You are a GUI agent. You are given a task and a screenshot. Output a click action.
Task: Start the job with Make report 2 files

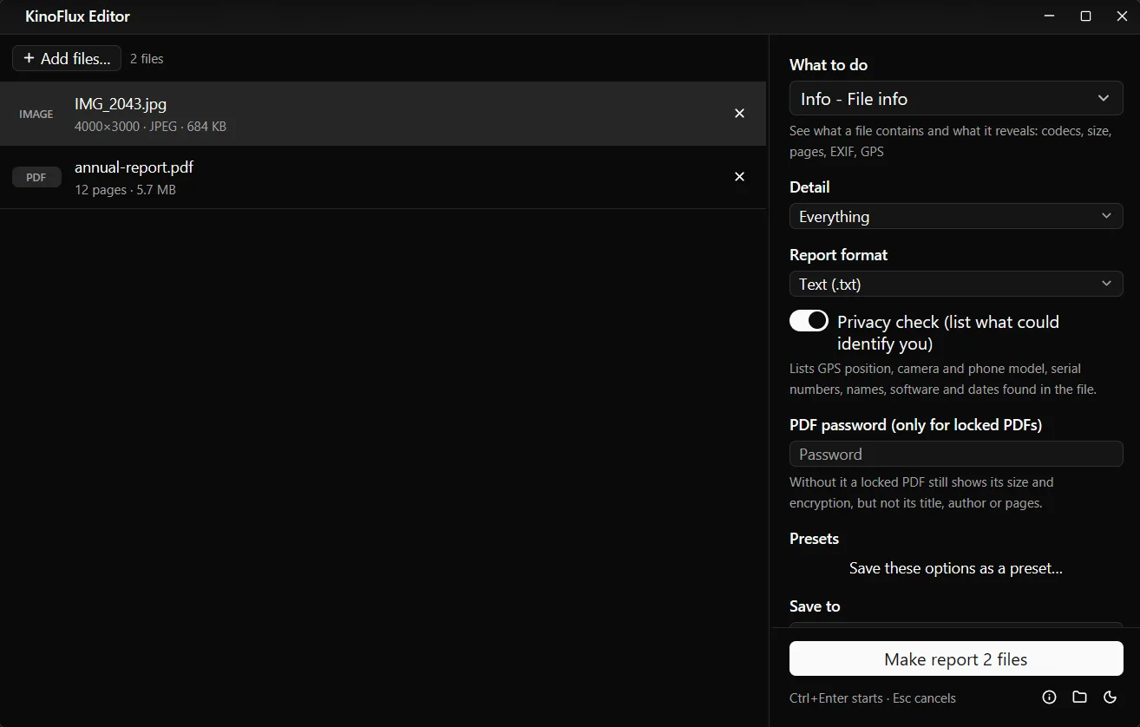(x=956, y=659)
